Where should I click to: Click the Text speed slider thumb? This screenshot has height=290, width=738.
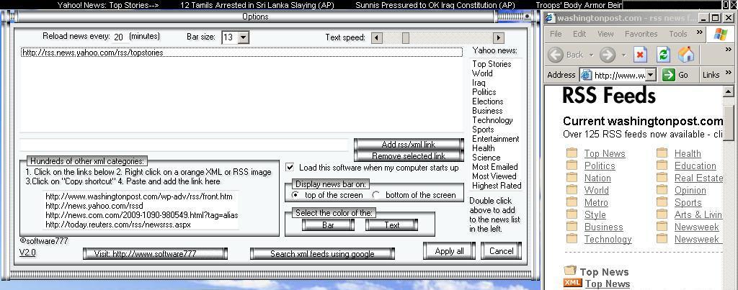[x=405, y=37]
